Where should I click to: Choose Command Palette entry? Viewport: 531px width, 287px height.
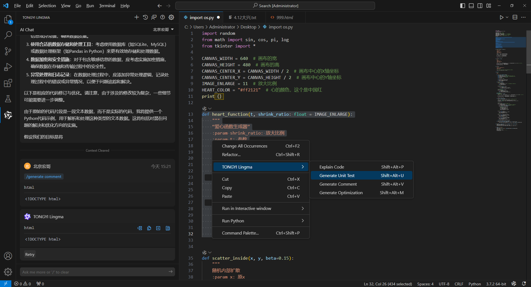click(x=261, y=233)
